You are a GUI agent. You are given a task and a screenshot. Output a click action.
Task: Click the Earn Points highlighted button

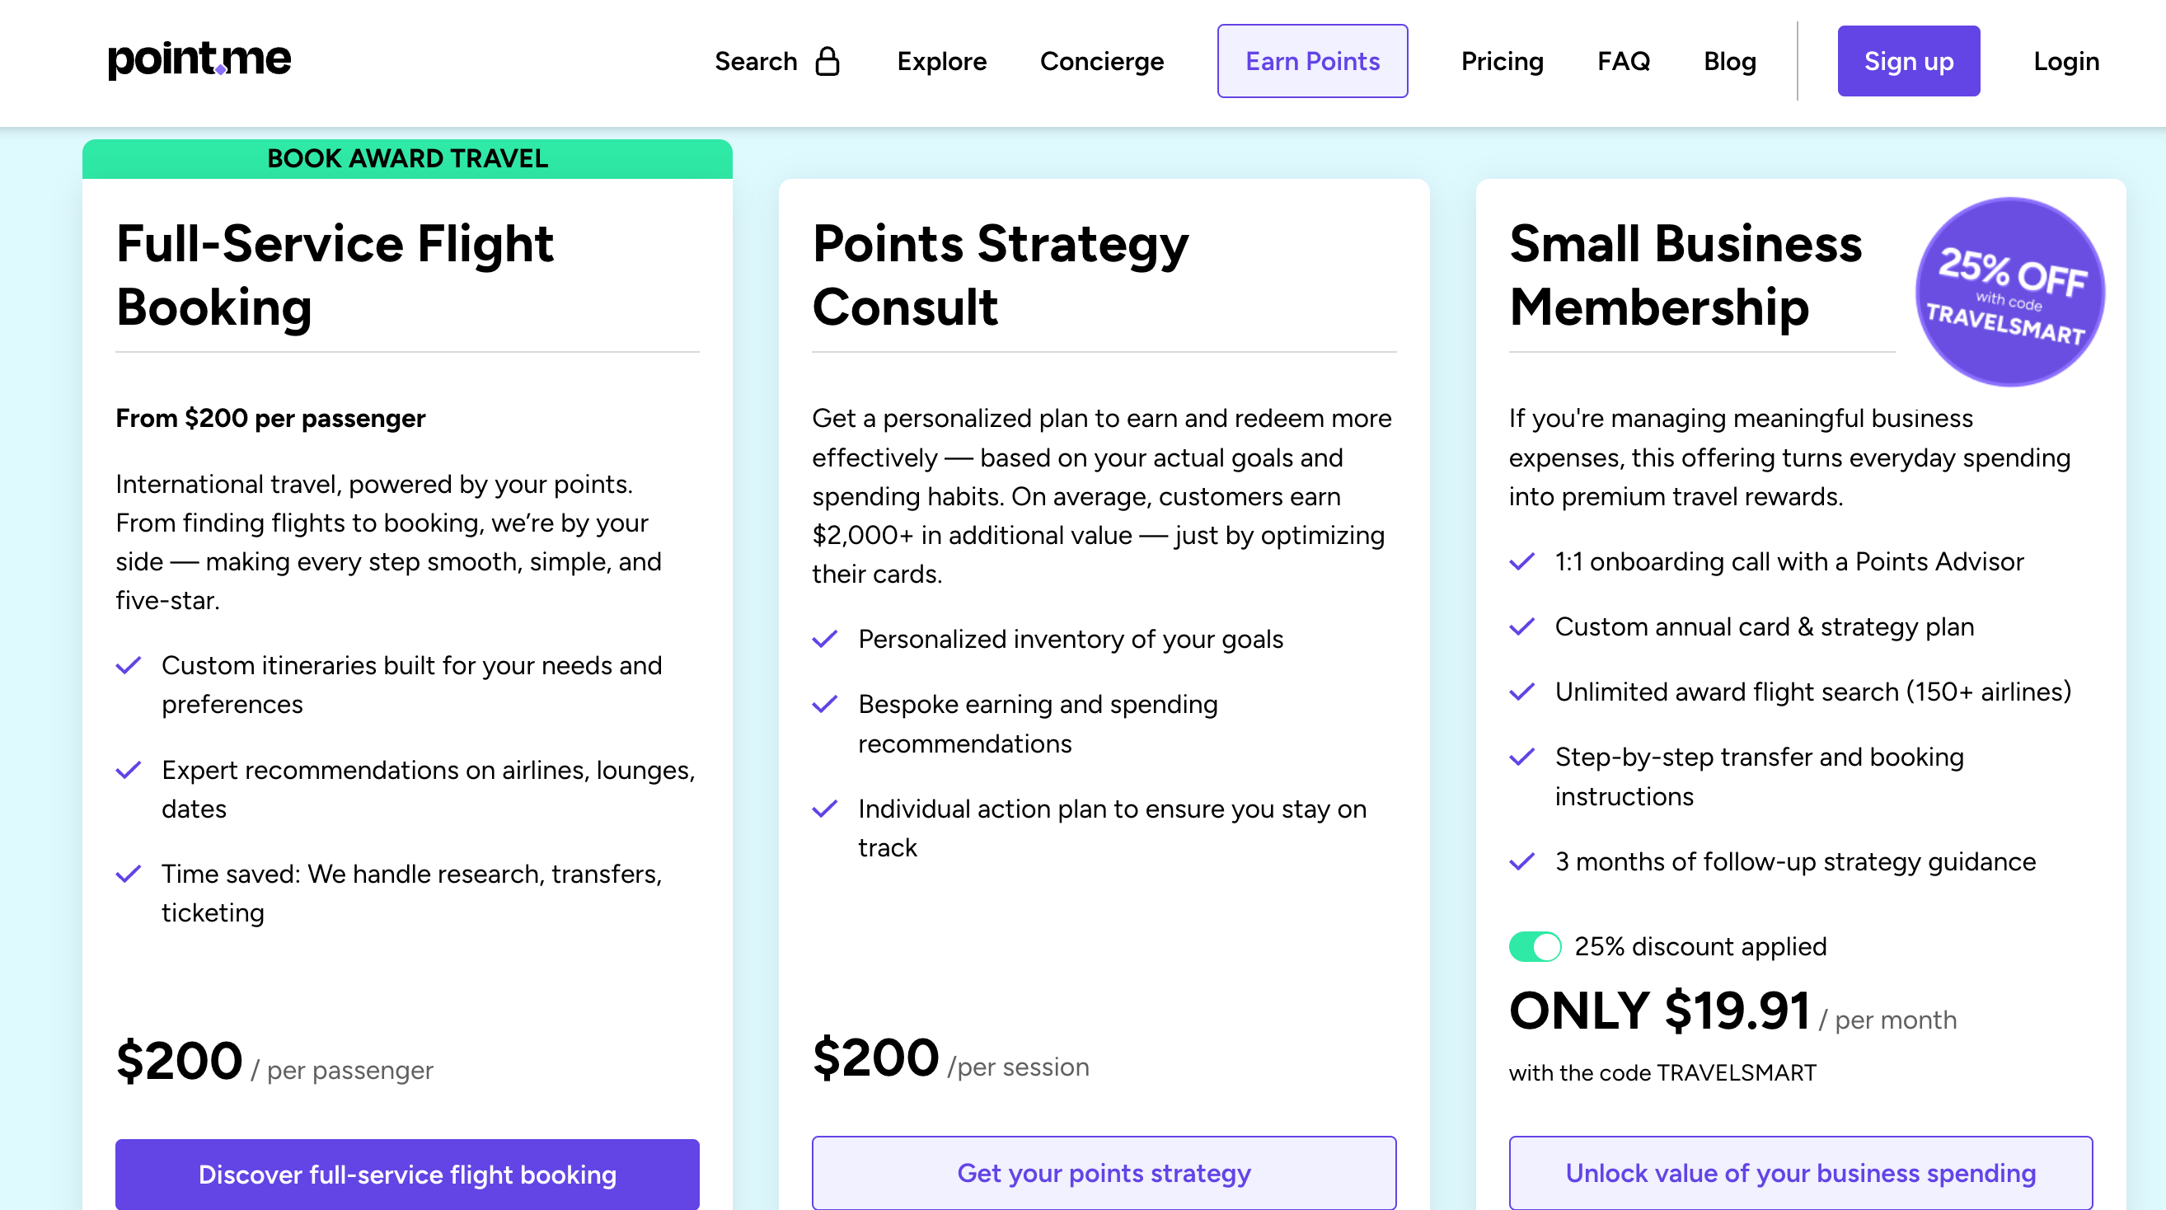(x=1311, y=60)
